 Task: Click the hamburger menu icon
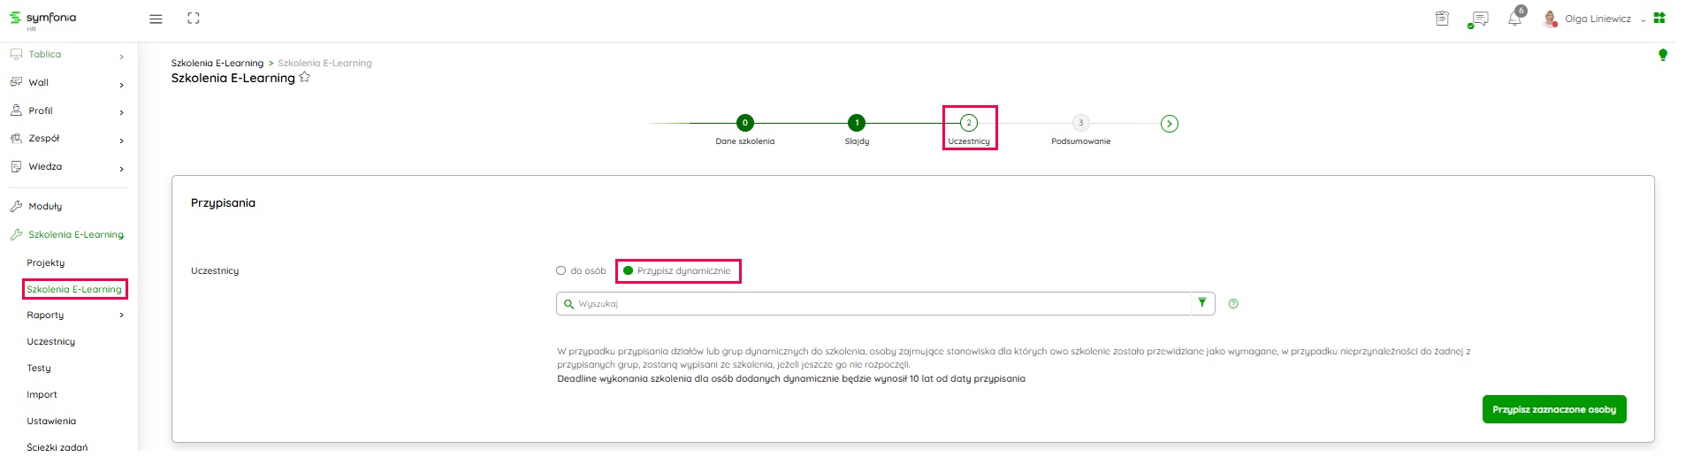point(156,19)
